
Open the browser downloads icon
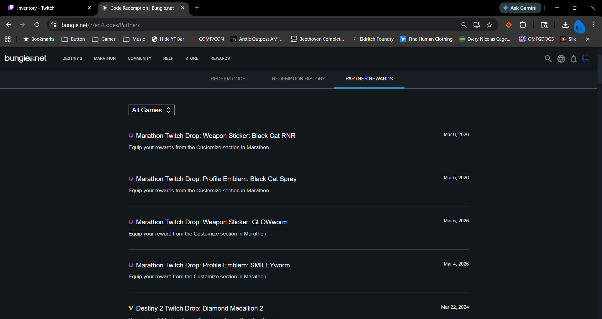(x=565, y=25)
